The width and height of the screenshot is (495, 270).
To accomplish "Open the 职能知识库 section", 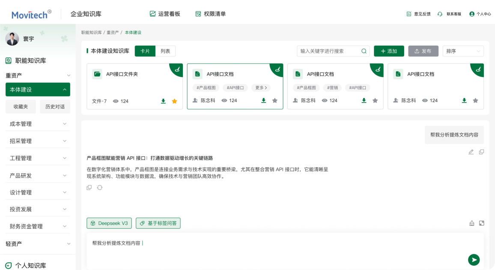I will coord(26,61).
